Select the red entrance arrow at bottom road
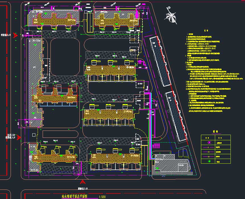 [x=83, y=182]
